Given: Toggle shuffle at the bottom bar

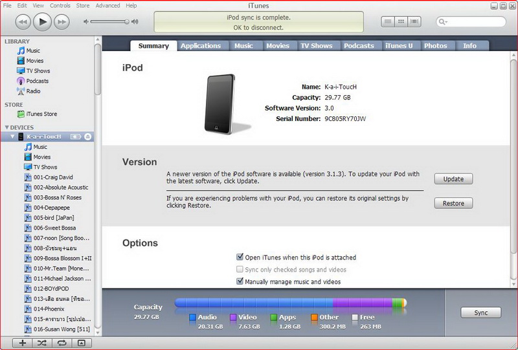Looking at the screenshot, I should point(42,343).
